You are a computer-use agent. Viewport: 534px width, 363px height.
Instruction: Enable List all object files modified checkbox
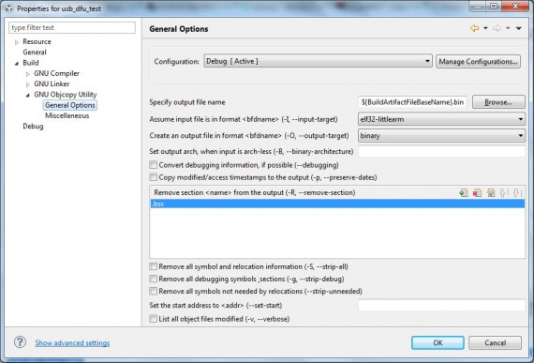pos(154,319)
